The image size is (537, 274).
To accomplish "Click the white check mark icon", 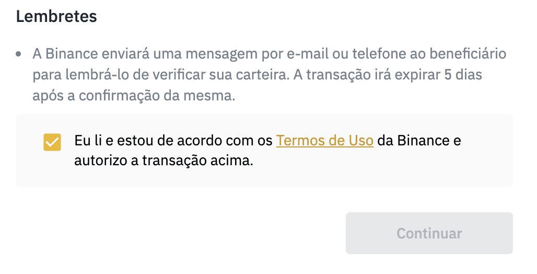I will tap(52, 142).
